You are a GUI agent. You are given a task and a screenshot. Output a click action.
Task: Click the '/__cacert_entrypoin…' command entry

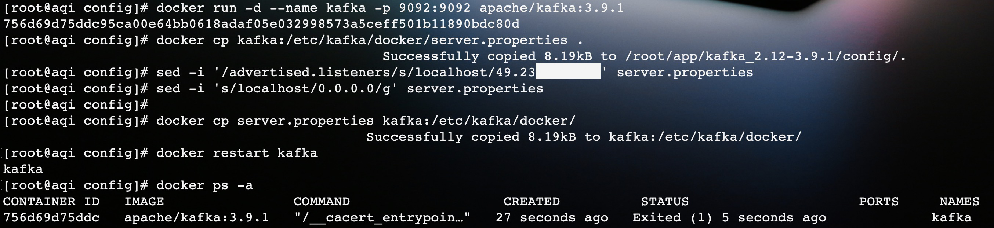(382, 218)
